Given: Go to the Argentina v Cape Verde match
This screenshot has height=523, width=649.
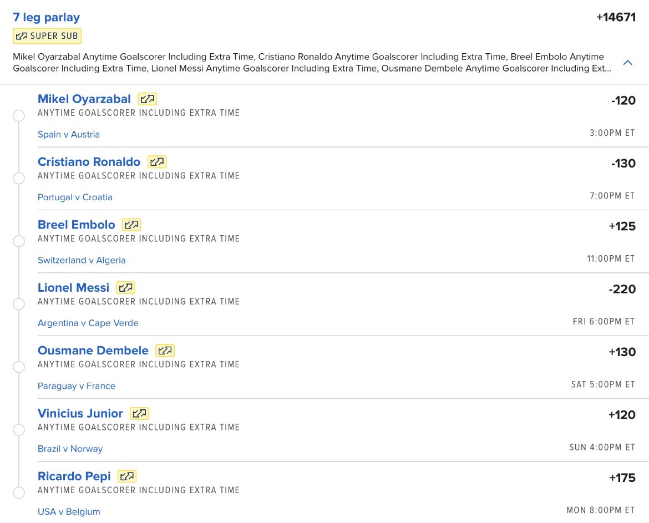Looking at the screenshot, I should 88,323.
